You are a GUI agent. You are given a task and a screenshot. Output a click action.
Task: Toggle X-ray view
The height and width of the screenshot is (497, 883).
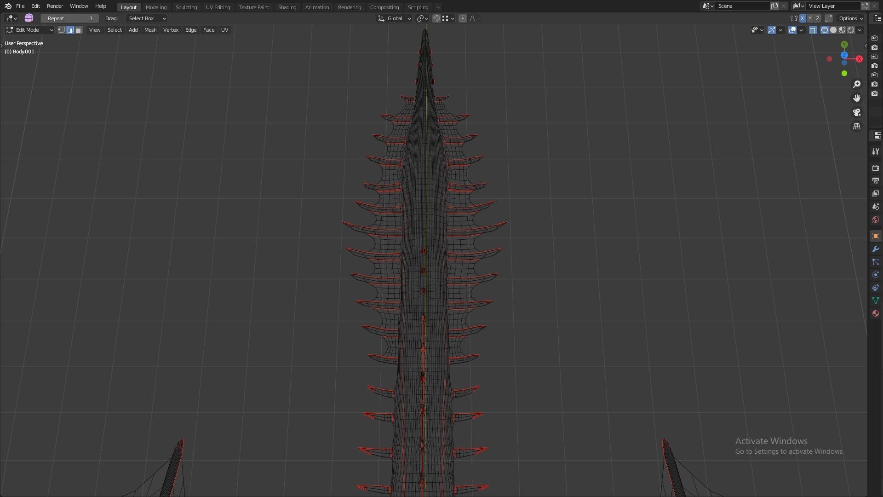pyautogui.click(x=813, y=30)
